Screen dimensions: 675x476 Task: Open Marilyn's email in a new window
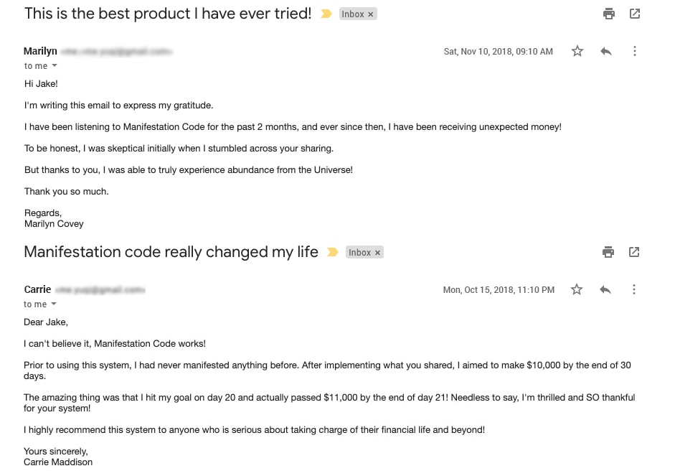[x=634, y=13]
